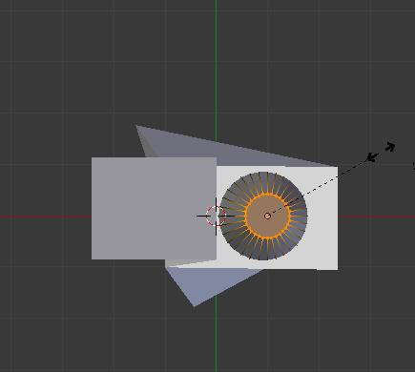Click the green Y axis line above the objects
The width and height of the screenshot is (415, 372).
[x=217, y=64]
